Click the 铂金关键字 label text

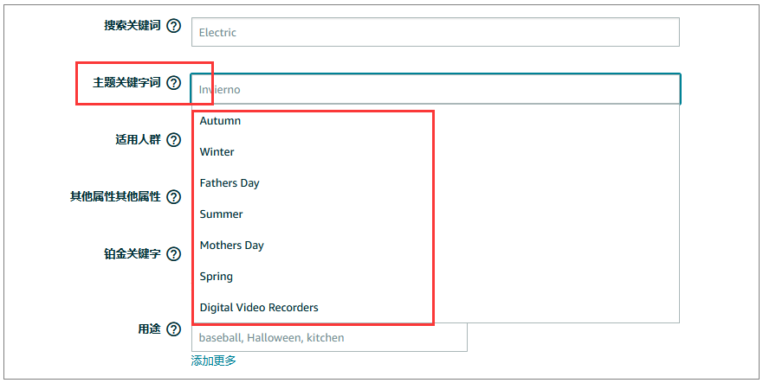click(132, 254)
